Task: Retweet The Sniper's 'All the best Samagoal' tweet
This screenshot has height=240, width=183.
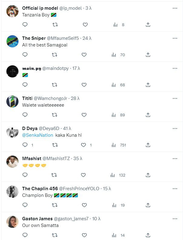Action: 55,55
